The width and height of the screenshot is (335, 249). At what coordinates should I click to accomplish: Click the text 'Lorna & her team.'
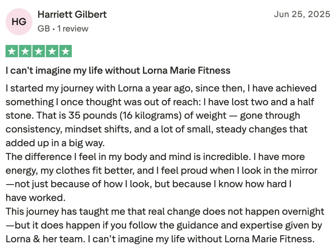(45, 239)
